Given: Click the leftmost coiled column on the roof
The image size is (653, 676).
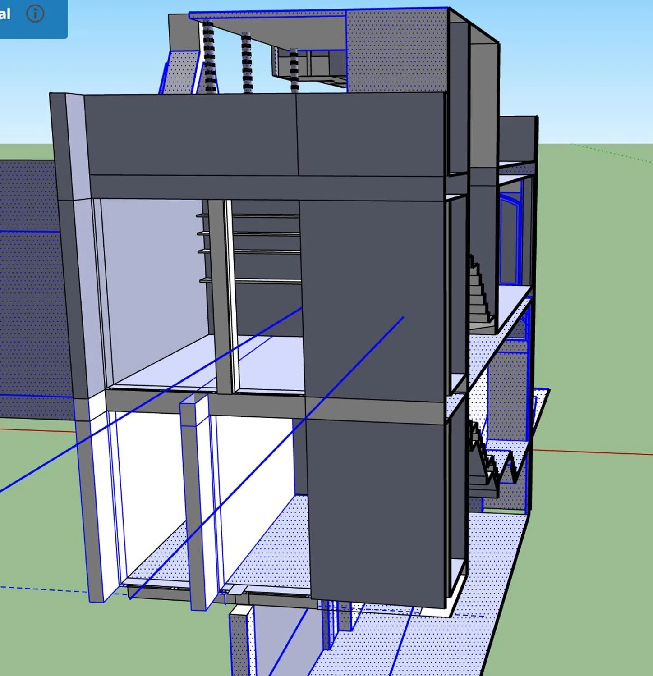Looking at the screenshot, I should pyautogui.click(x=209, y=56).
